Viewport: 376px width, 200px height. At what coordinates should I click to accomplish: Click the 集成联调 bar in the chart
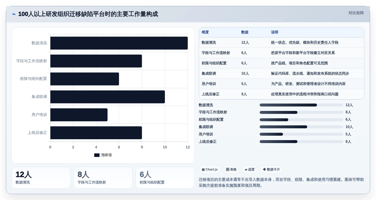108,97
